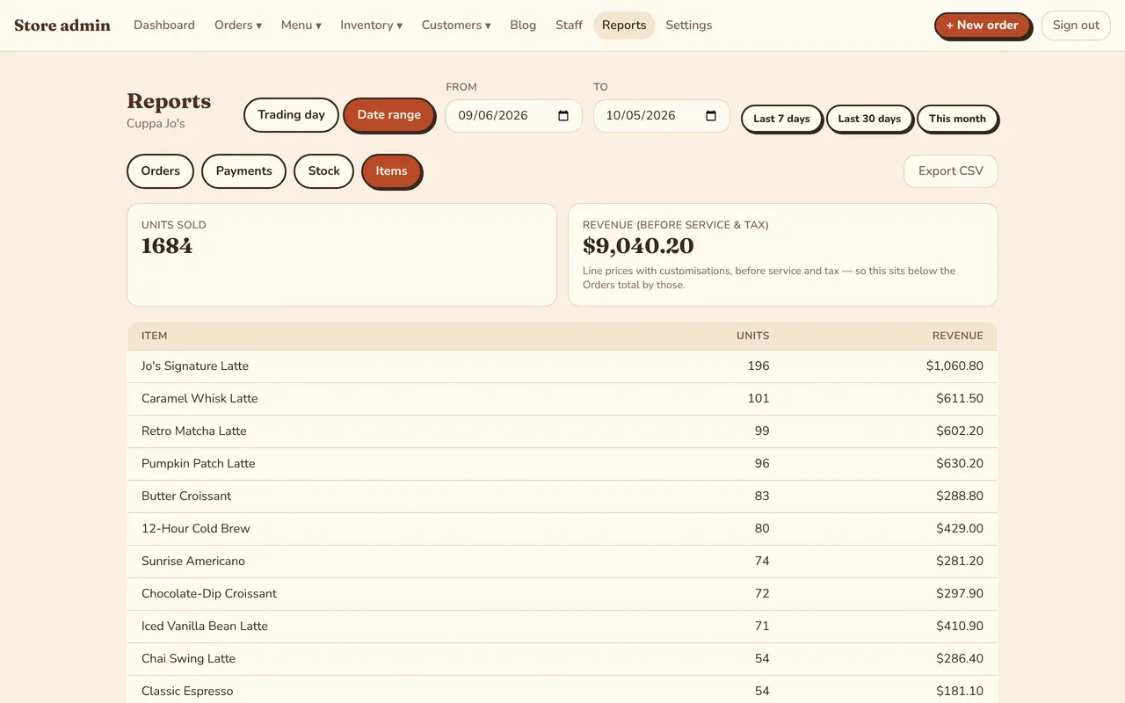Screen dimensions: 1125x703
Task: Export the report as CSV
Action: [x=951, y=171]
